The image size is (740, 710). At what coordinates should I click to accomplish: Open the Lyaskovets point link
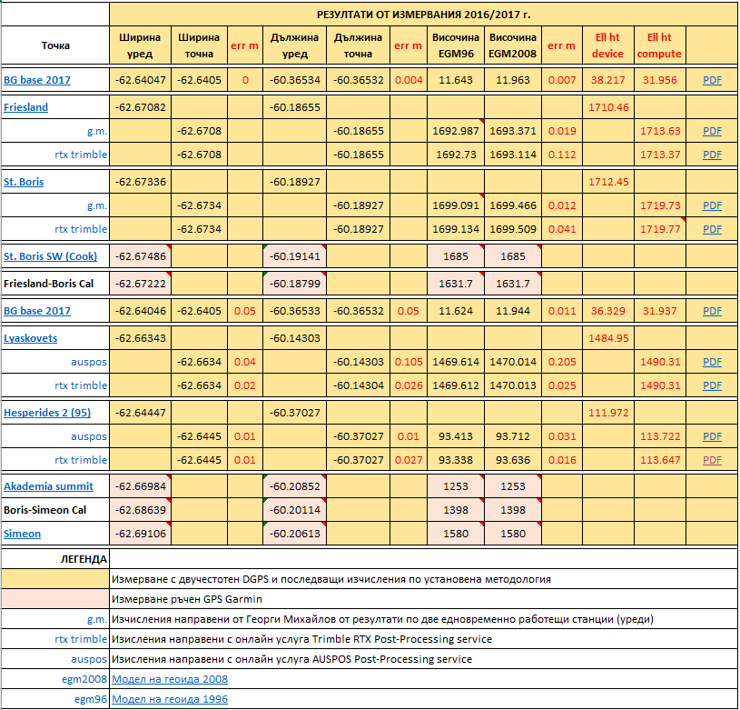(30, 338)
